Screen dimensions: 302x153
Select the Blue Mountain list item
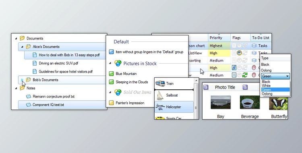pos(126,74)
